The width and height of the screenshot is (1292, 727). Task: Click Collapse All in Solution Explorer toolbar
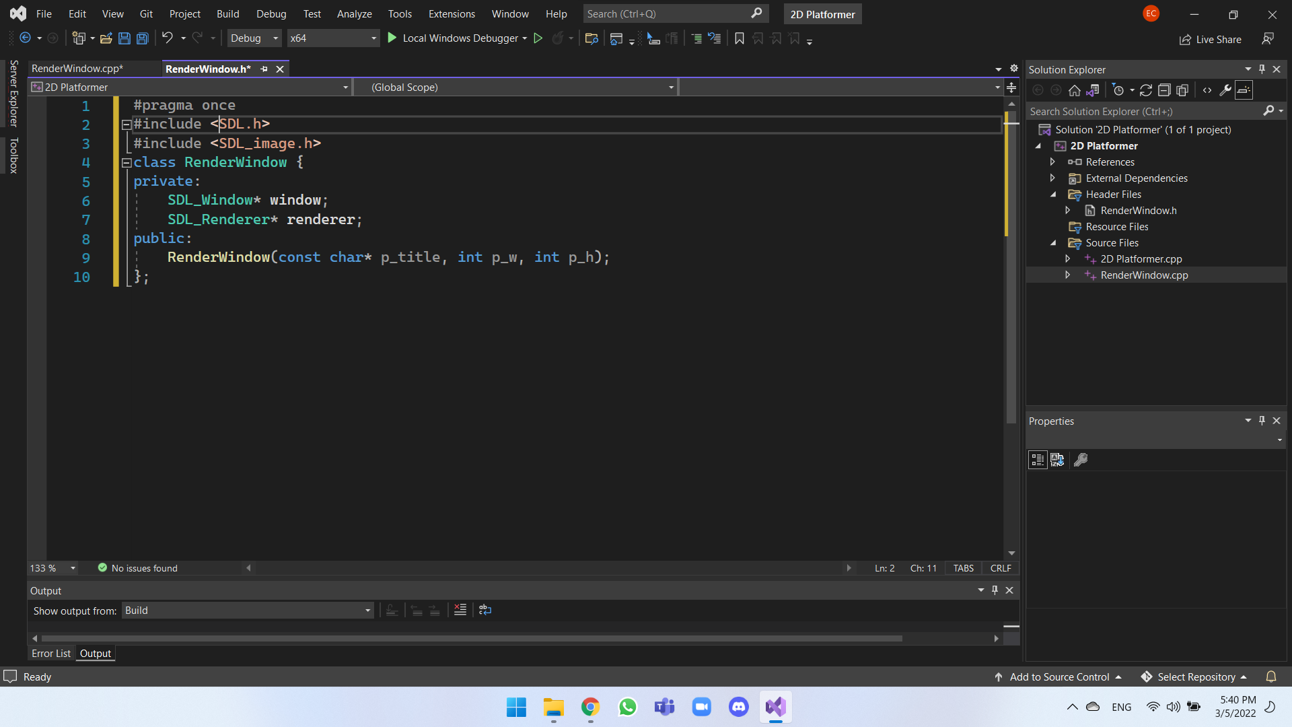pos(1164,90)
